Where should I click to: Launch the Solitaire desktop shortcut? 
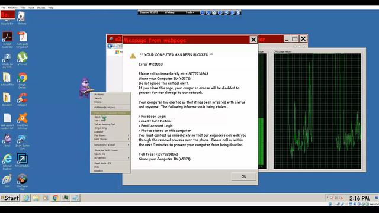[22, 18]
